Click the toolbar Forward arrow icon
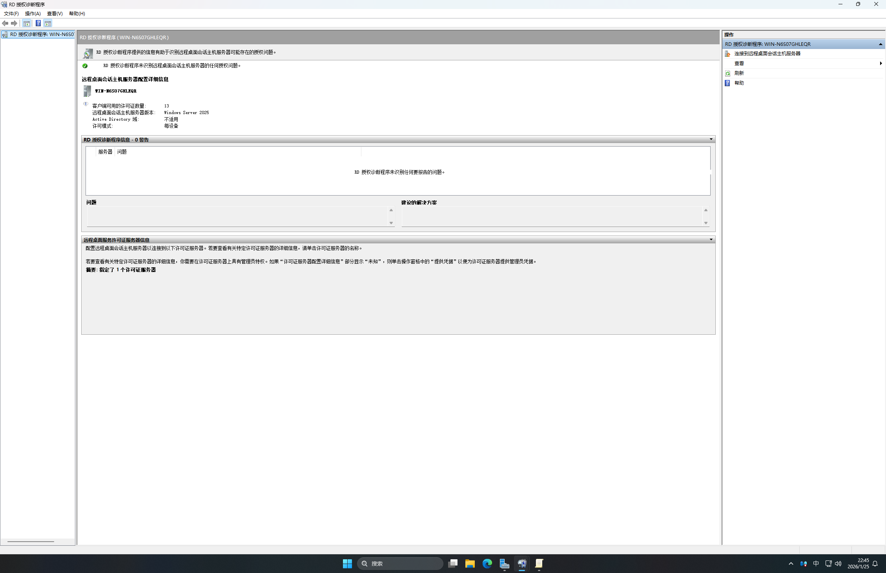This screenshot has height=573, width=886. [x=14, y=24]
